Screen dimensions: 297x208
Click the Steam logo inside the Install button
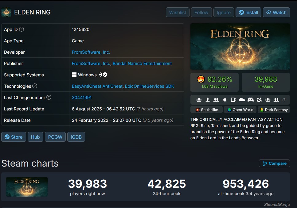241,12
